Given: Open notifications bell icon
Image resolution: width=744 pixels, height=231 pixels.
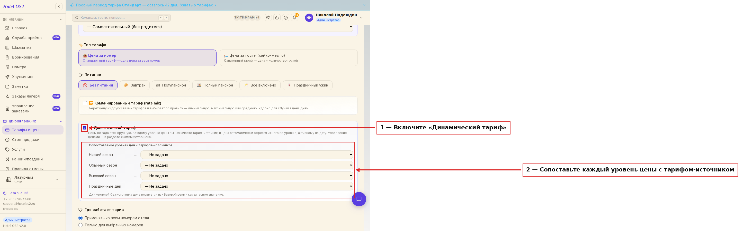Looking at the screenshot, I should click(294, 18).
